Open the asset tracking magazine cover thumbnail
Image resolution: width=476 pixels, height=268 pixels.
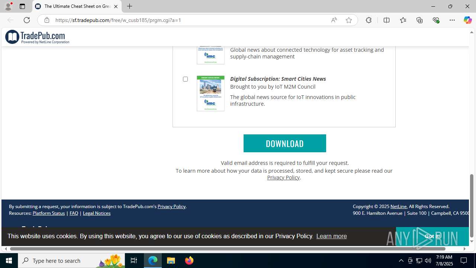click(210, 55)
